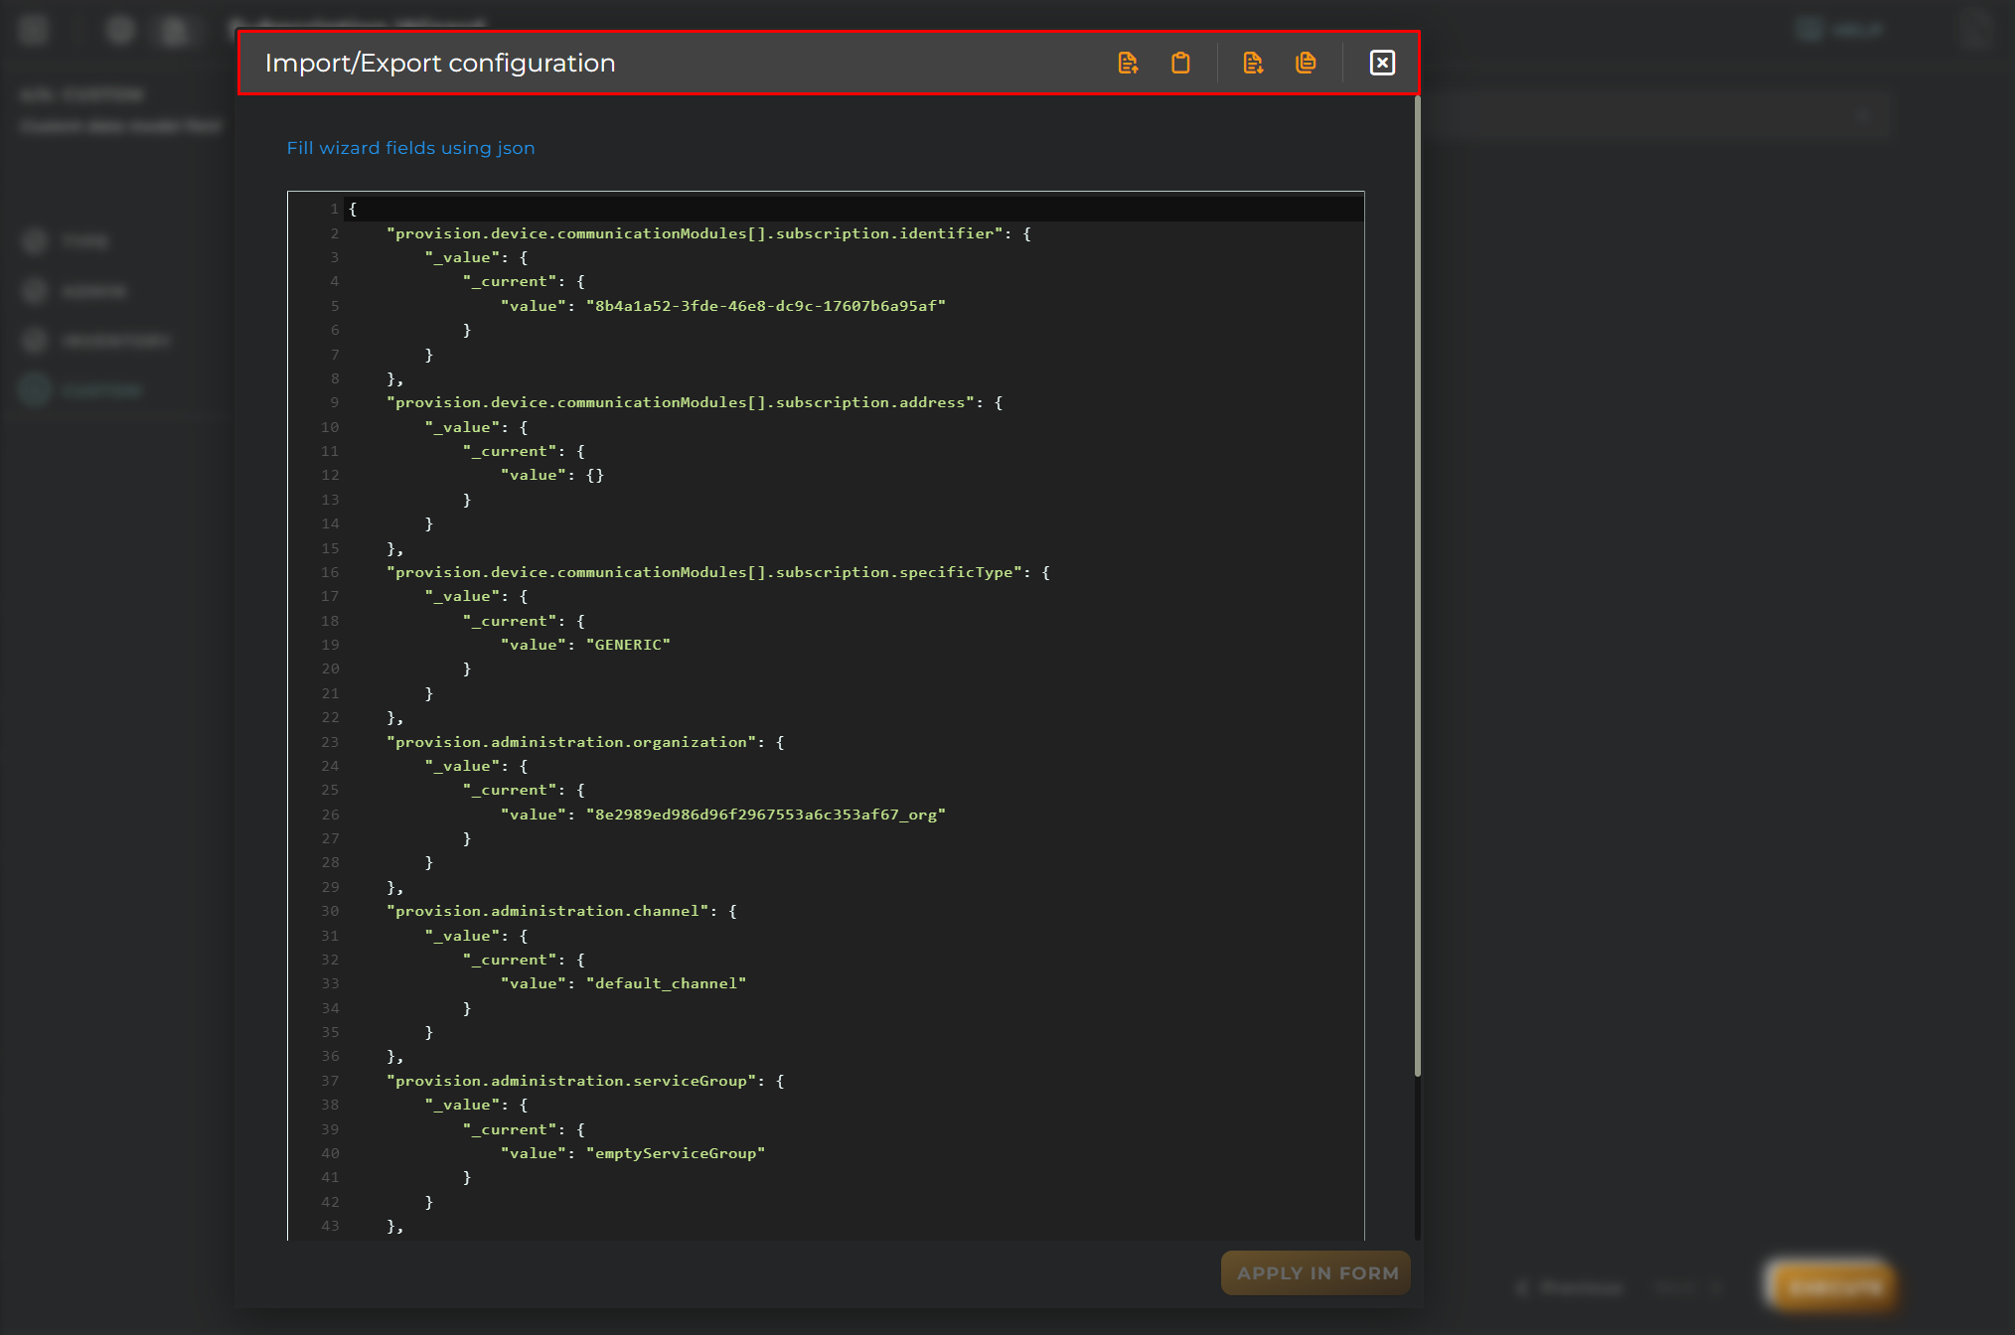Viewport: 2015px width, 1335px height.
Task: Click the organization value ending in '_org'
Action: coord(766,815)
